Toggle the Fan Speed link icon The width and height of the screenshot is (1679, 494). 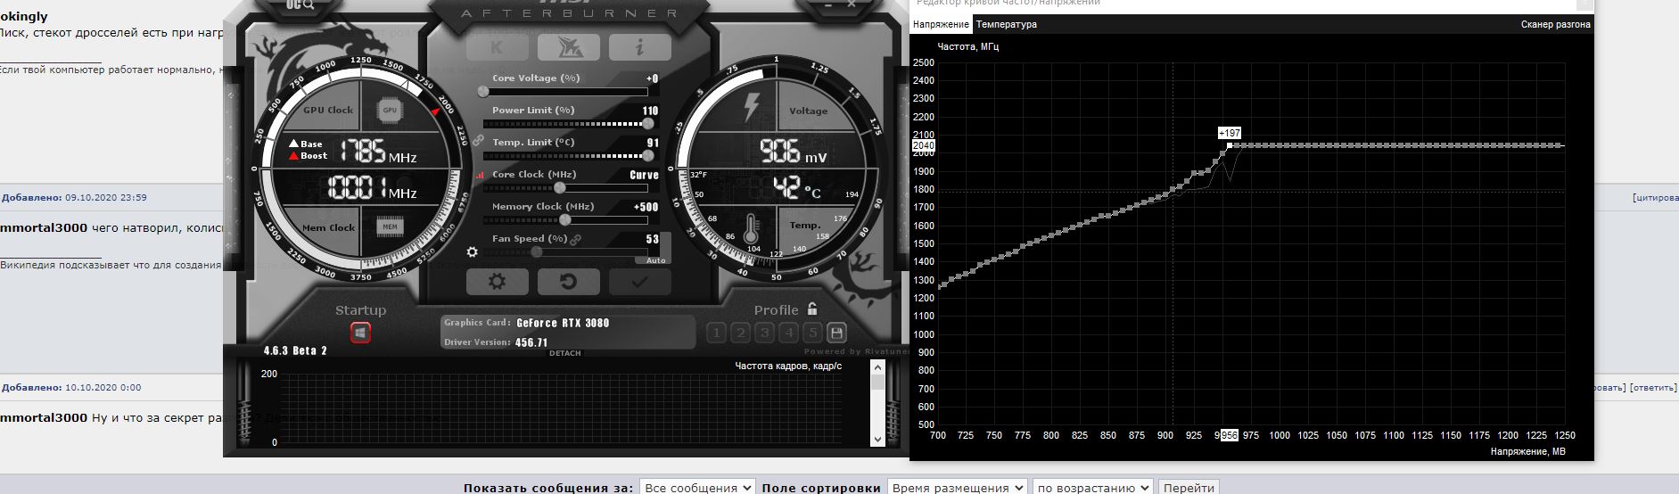[x=576, y=239]
